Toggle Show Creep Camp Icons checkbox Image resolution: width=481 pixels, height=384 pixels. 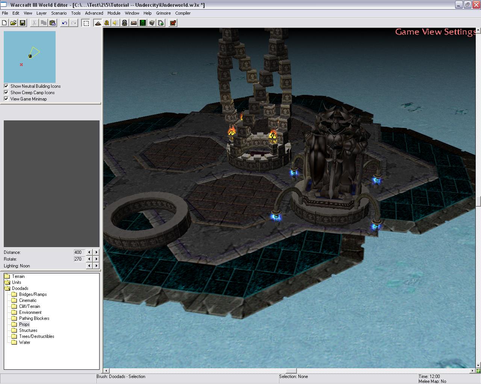pos(6,93)
